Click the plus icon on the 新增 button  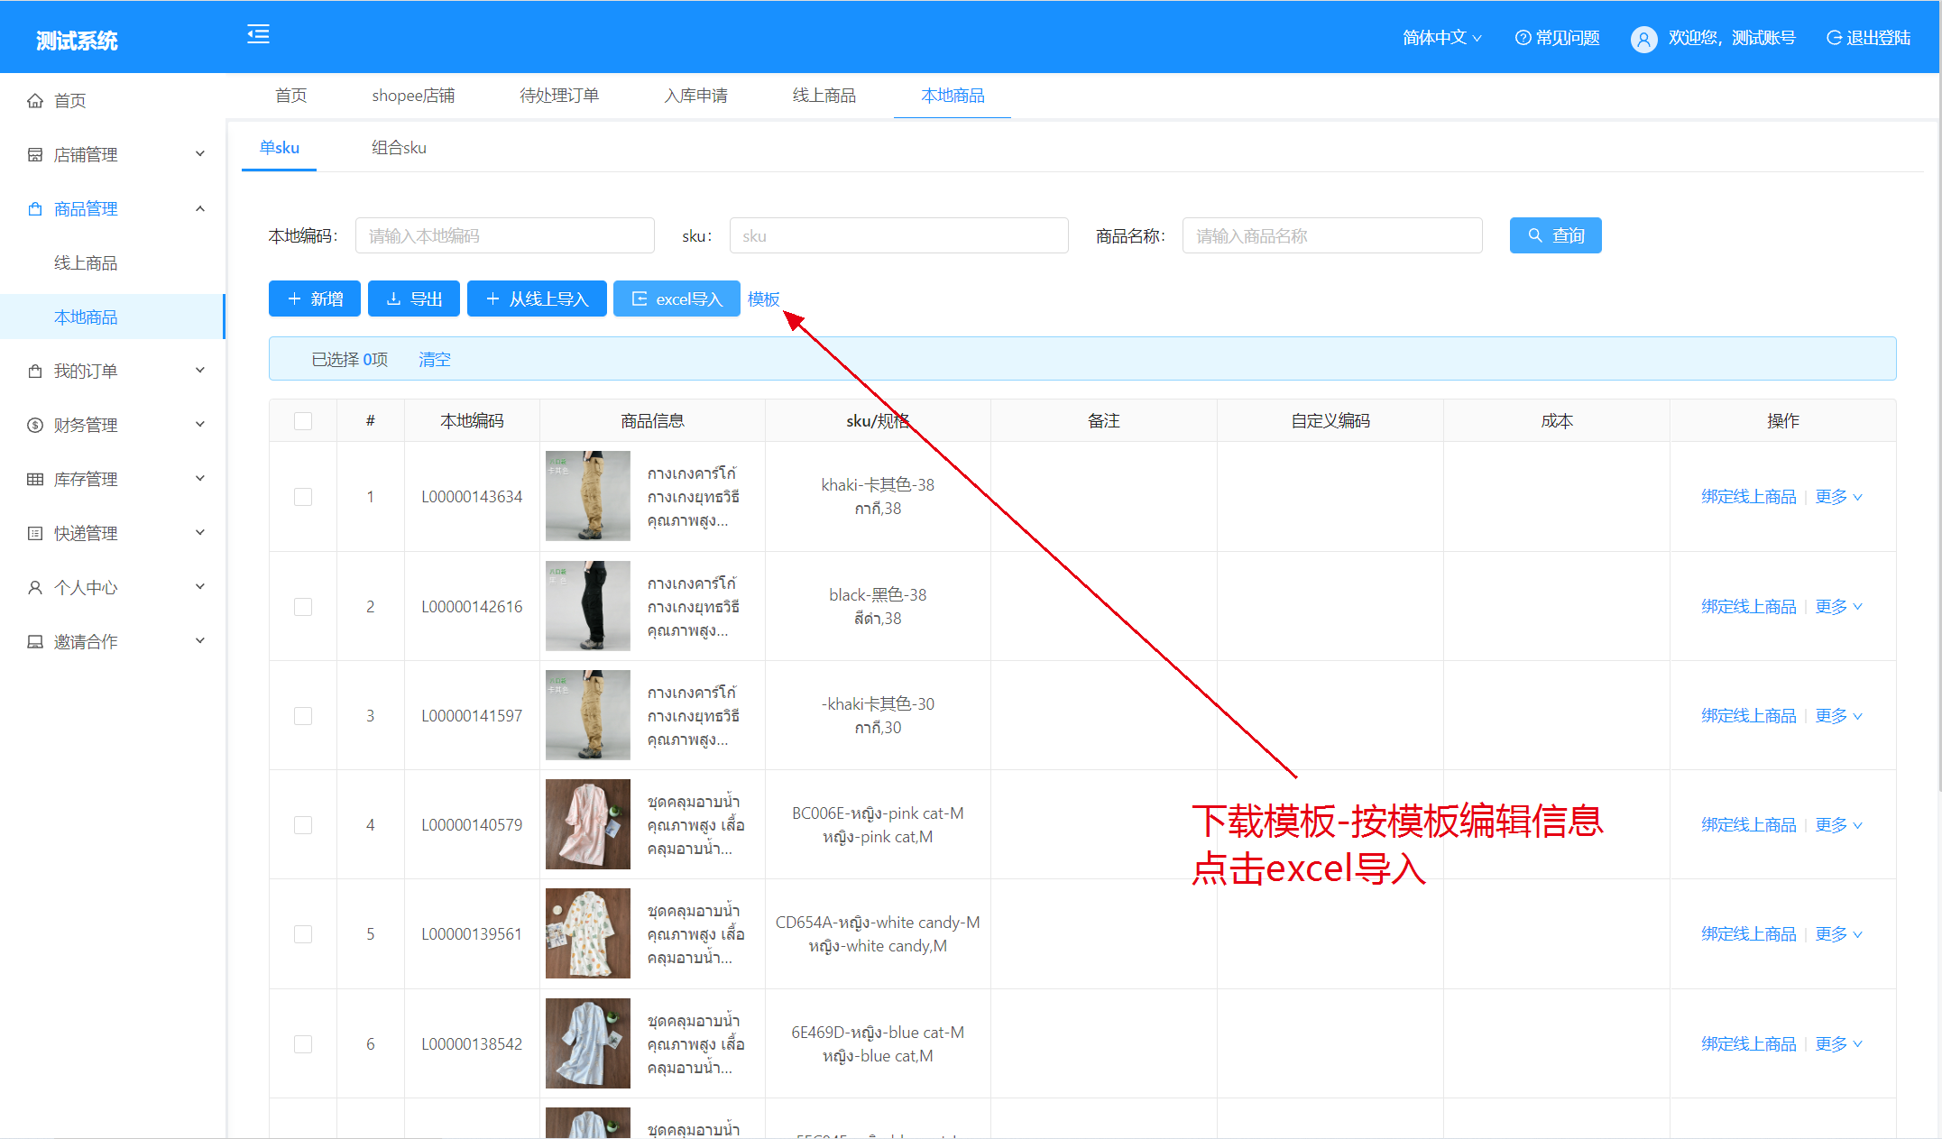[294, 299]
